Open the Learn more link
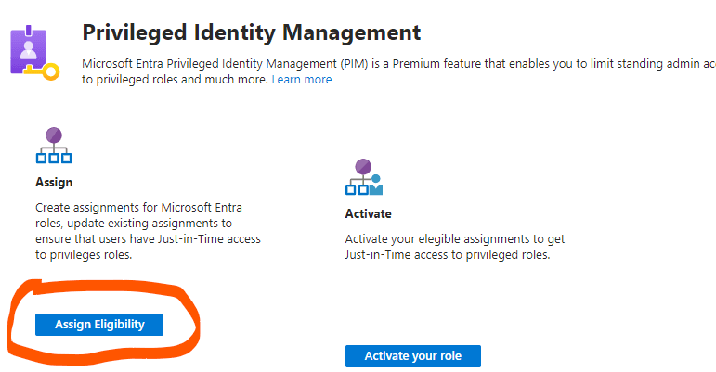The height and width of the screenshot is (372, 716). click(301, 80)
